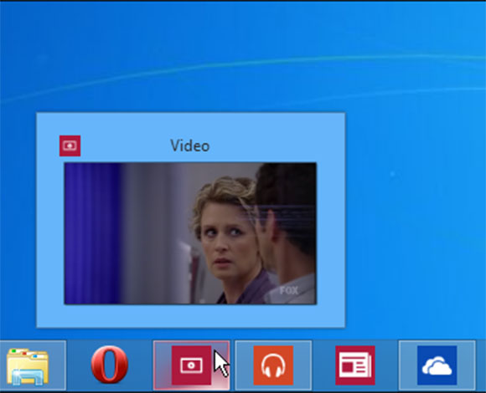Click the "Video" title in the preview
Viewport: 486px width, 393px height.
(190, 145)
